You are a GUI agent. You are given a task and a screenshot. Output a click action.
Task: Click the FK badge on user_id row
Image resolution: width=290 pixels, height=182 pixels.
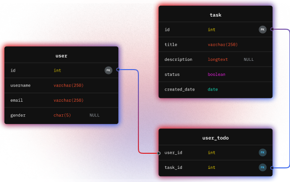click(x=263, y=152)
